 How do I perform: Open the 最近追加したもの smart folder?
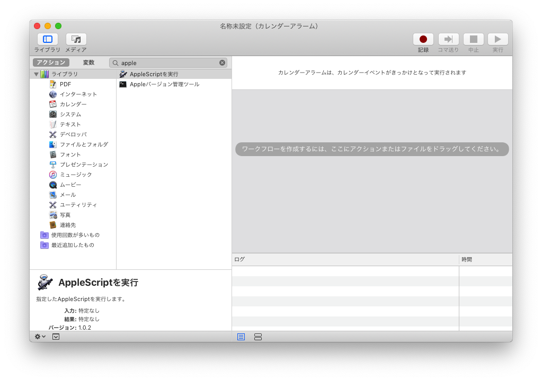(72, 245)
